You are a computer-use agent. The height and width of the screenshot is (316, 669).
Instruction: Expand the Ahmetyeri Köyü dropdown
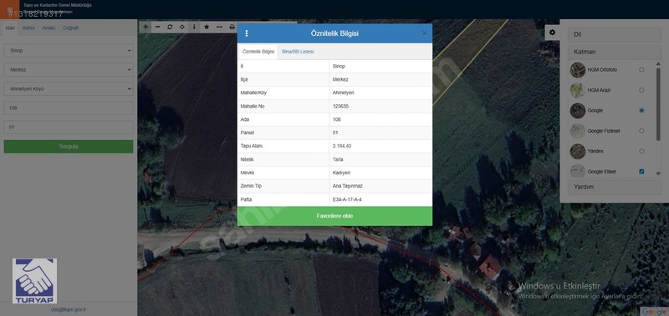click(69, 89)
